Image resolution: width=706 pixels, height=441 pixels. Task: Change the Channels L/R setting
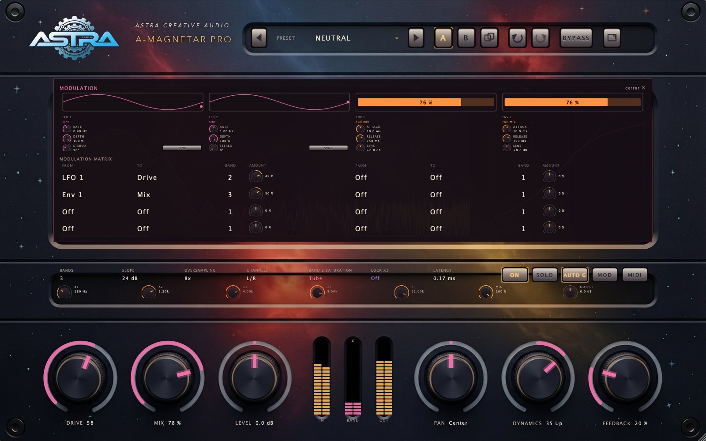pos(251,278)
